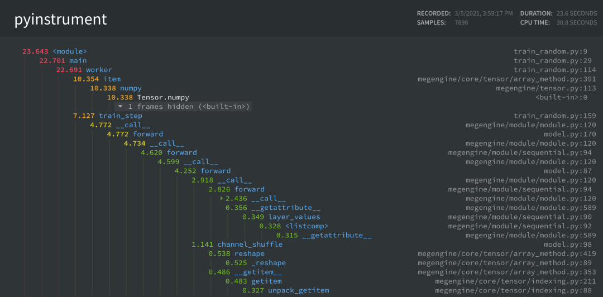Select the 0.328 <listcomp> frame
The image size is (603, 297).
pos(294,226)
